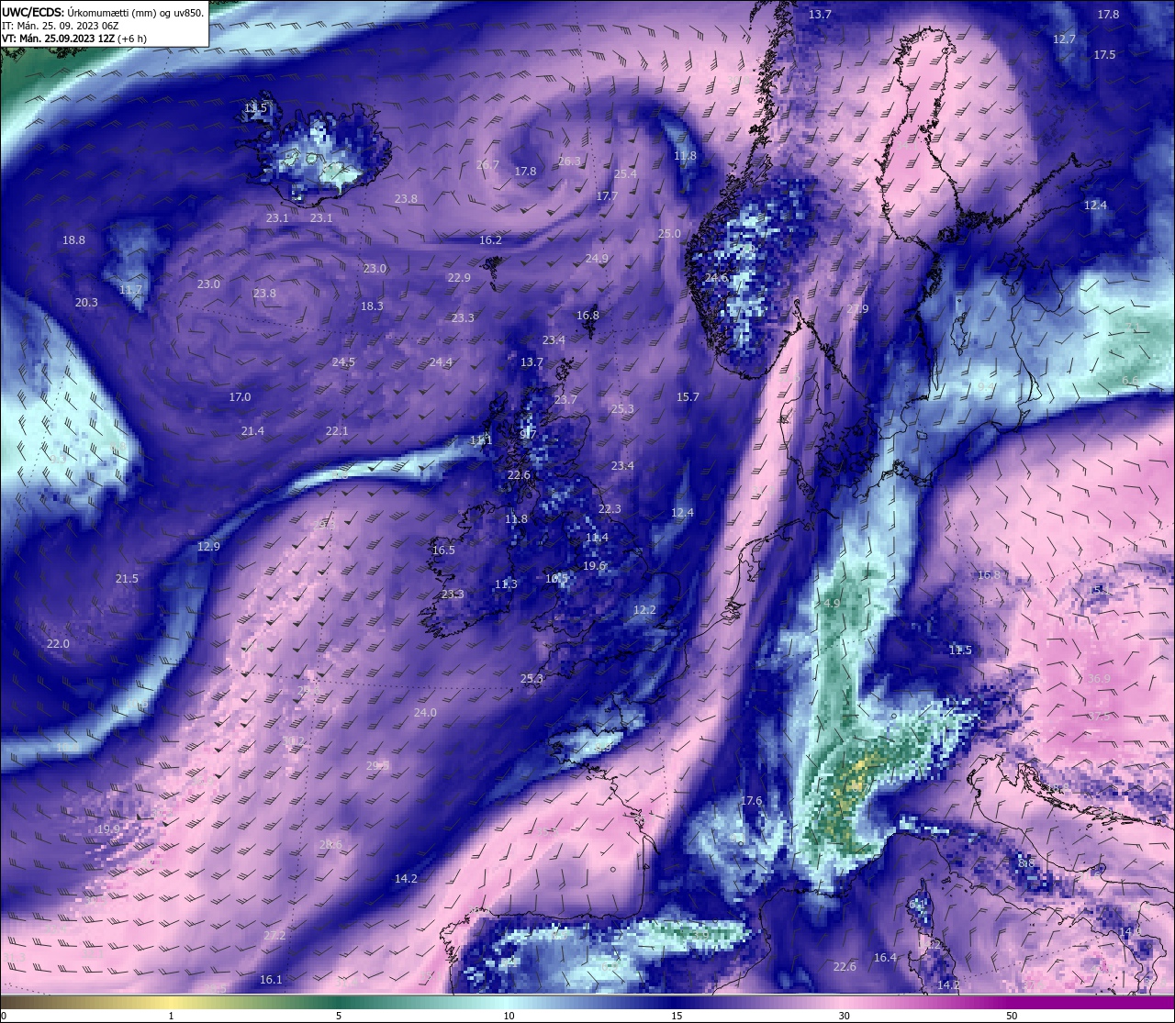Click the 16.1 value on the map

pyautogui.click(x=271, y=980)
